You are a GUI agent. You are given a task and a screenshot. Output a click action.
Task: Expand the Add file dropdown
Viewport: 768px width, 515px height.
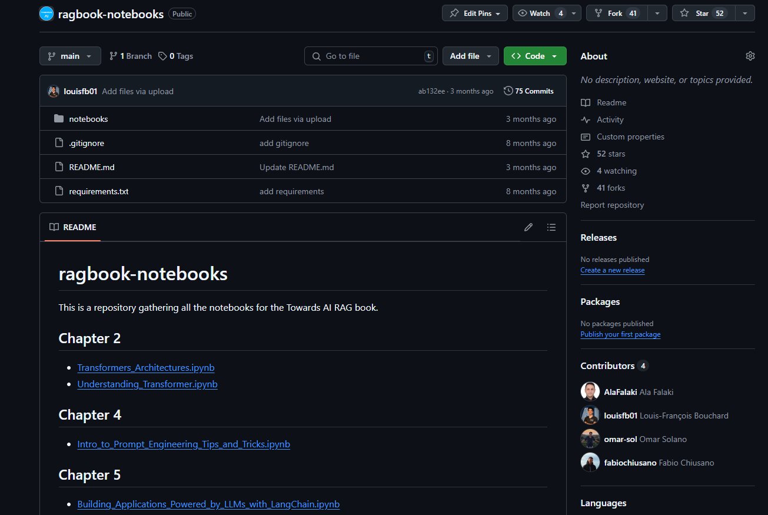[471, 56]
